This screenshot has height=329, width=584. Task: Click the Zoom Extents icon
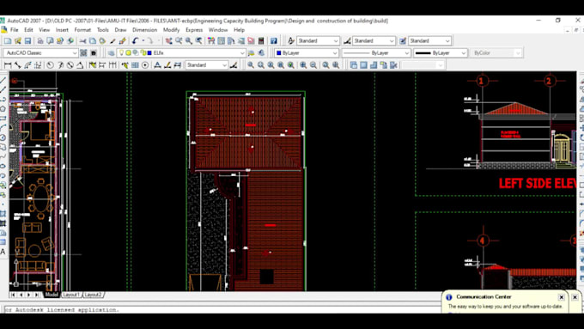336,65
